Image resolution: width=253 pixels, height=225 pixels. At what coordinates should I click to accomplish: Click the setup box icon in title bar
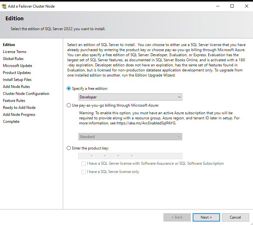coord(4,6)
